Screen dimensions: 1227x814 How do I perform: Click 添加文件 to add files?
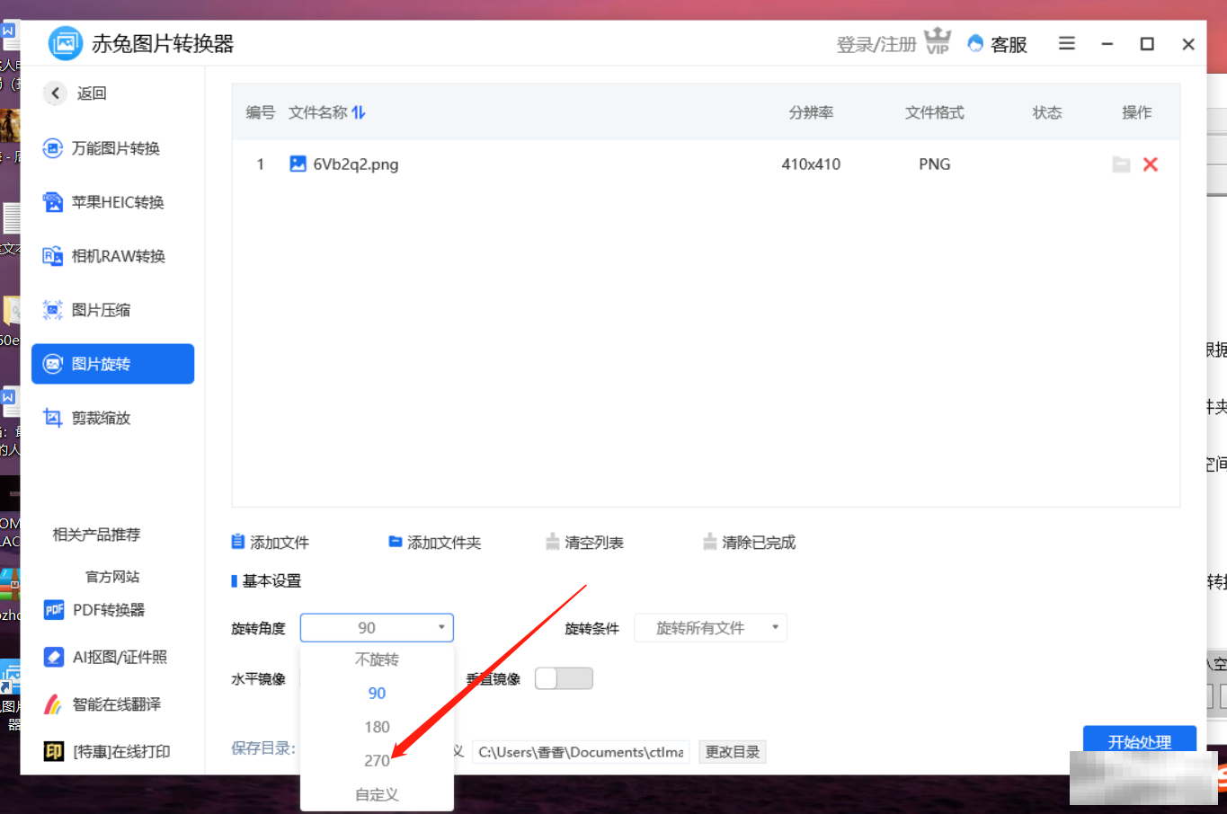click(271, 542)
